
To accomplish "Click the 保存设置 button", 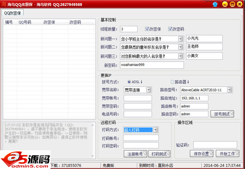I will pyautogui.click(x=201, y=154).
